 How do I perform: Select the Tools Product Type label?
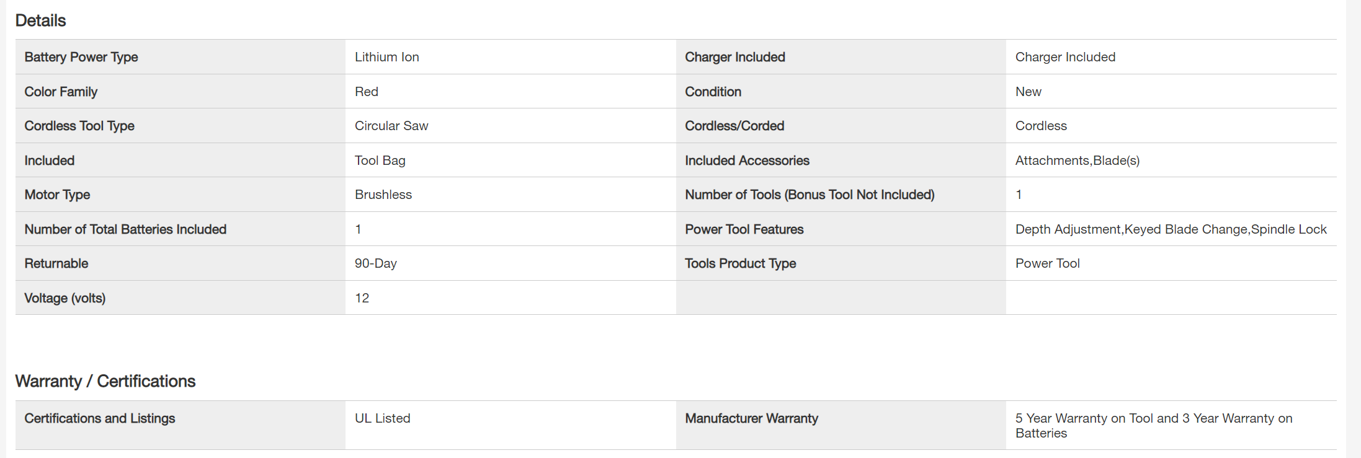pos(740,263)
